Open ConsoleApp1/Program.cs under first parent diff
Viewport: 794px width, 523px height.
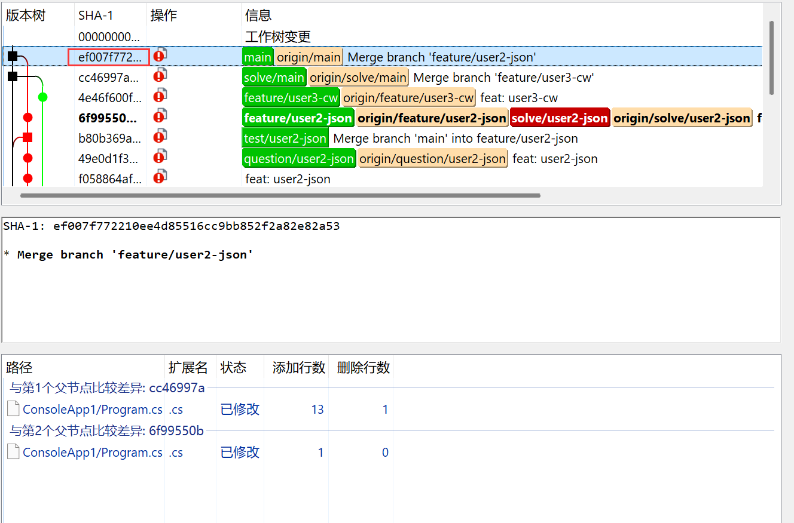[x=93, y=410]
